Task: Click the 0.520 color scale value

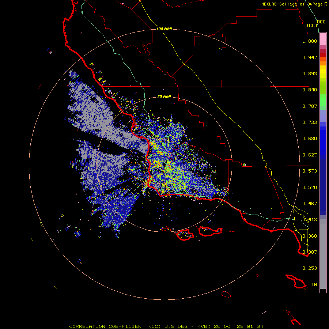Action: pyautogui.click(x=310, y=188)
